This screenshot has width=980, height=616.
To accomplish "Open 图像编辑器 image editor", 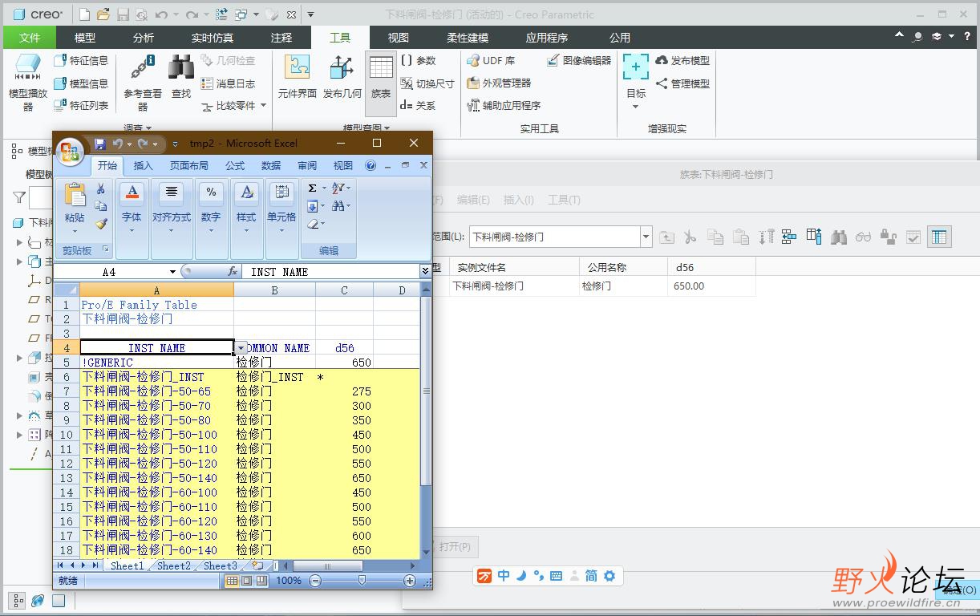I will [579, 60].
